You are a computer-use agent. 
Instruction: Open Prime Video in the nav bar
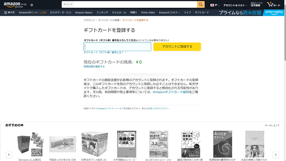148,13
